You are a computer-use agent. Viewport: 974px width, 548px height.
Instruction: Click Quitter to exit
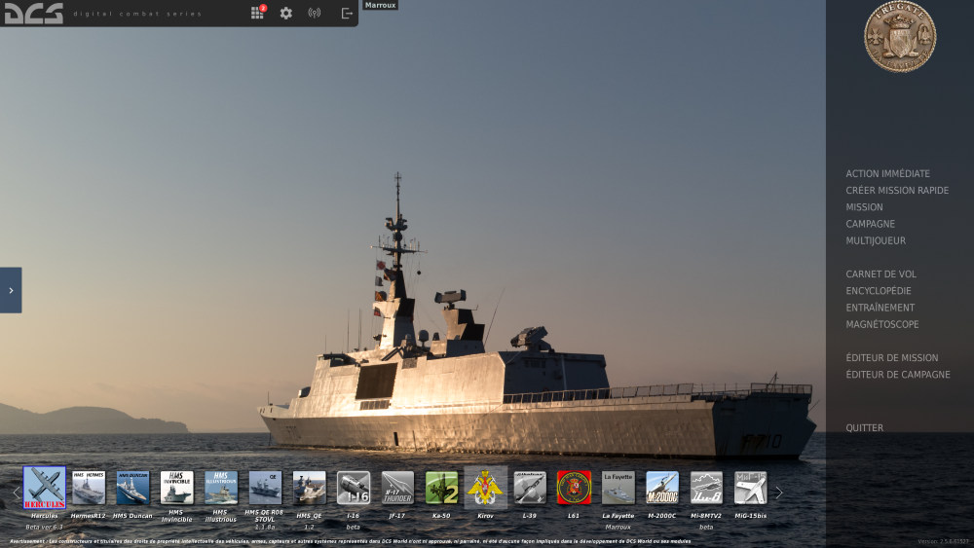click(864, 428)
